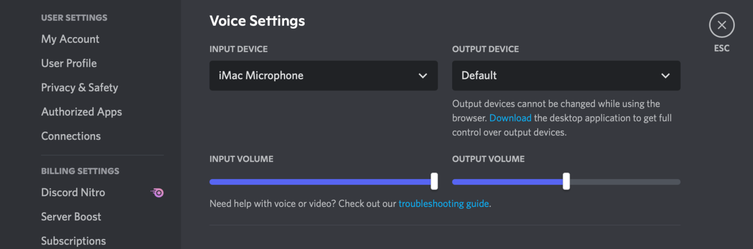Click the Download desktop application link
The height and width of the screenshot is (249, 753).
click(510, 118)
